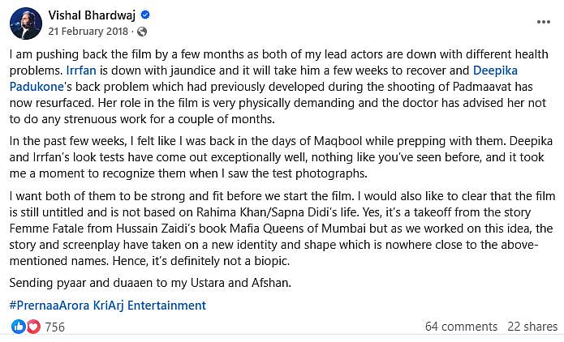Open Vishal Bhardwaj's profile picture
This screenshot has height=342, width=564.
coord(25,23)
